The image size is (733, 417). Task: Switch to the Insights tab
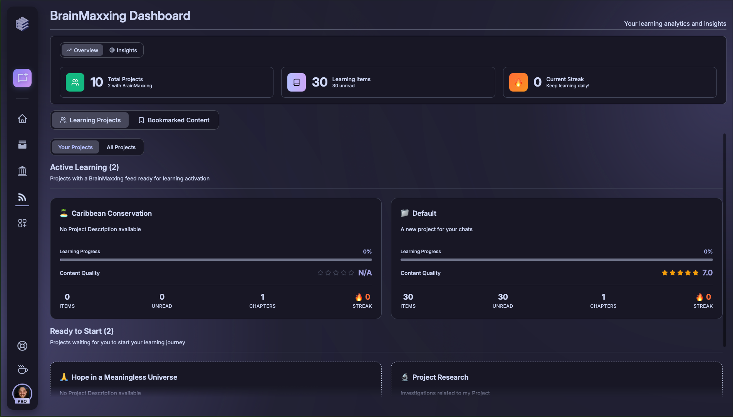point(123,50)
